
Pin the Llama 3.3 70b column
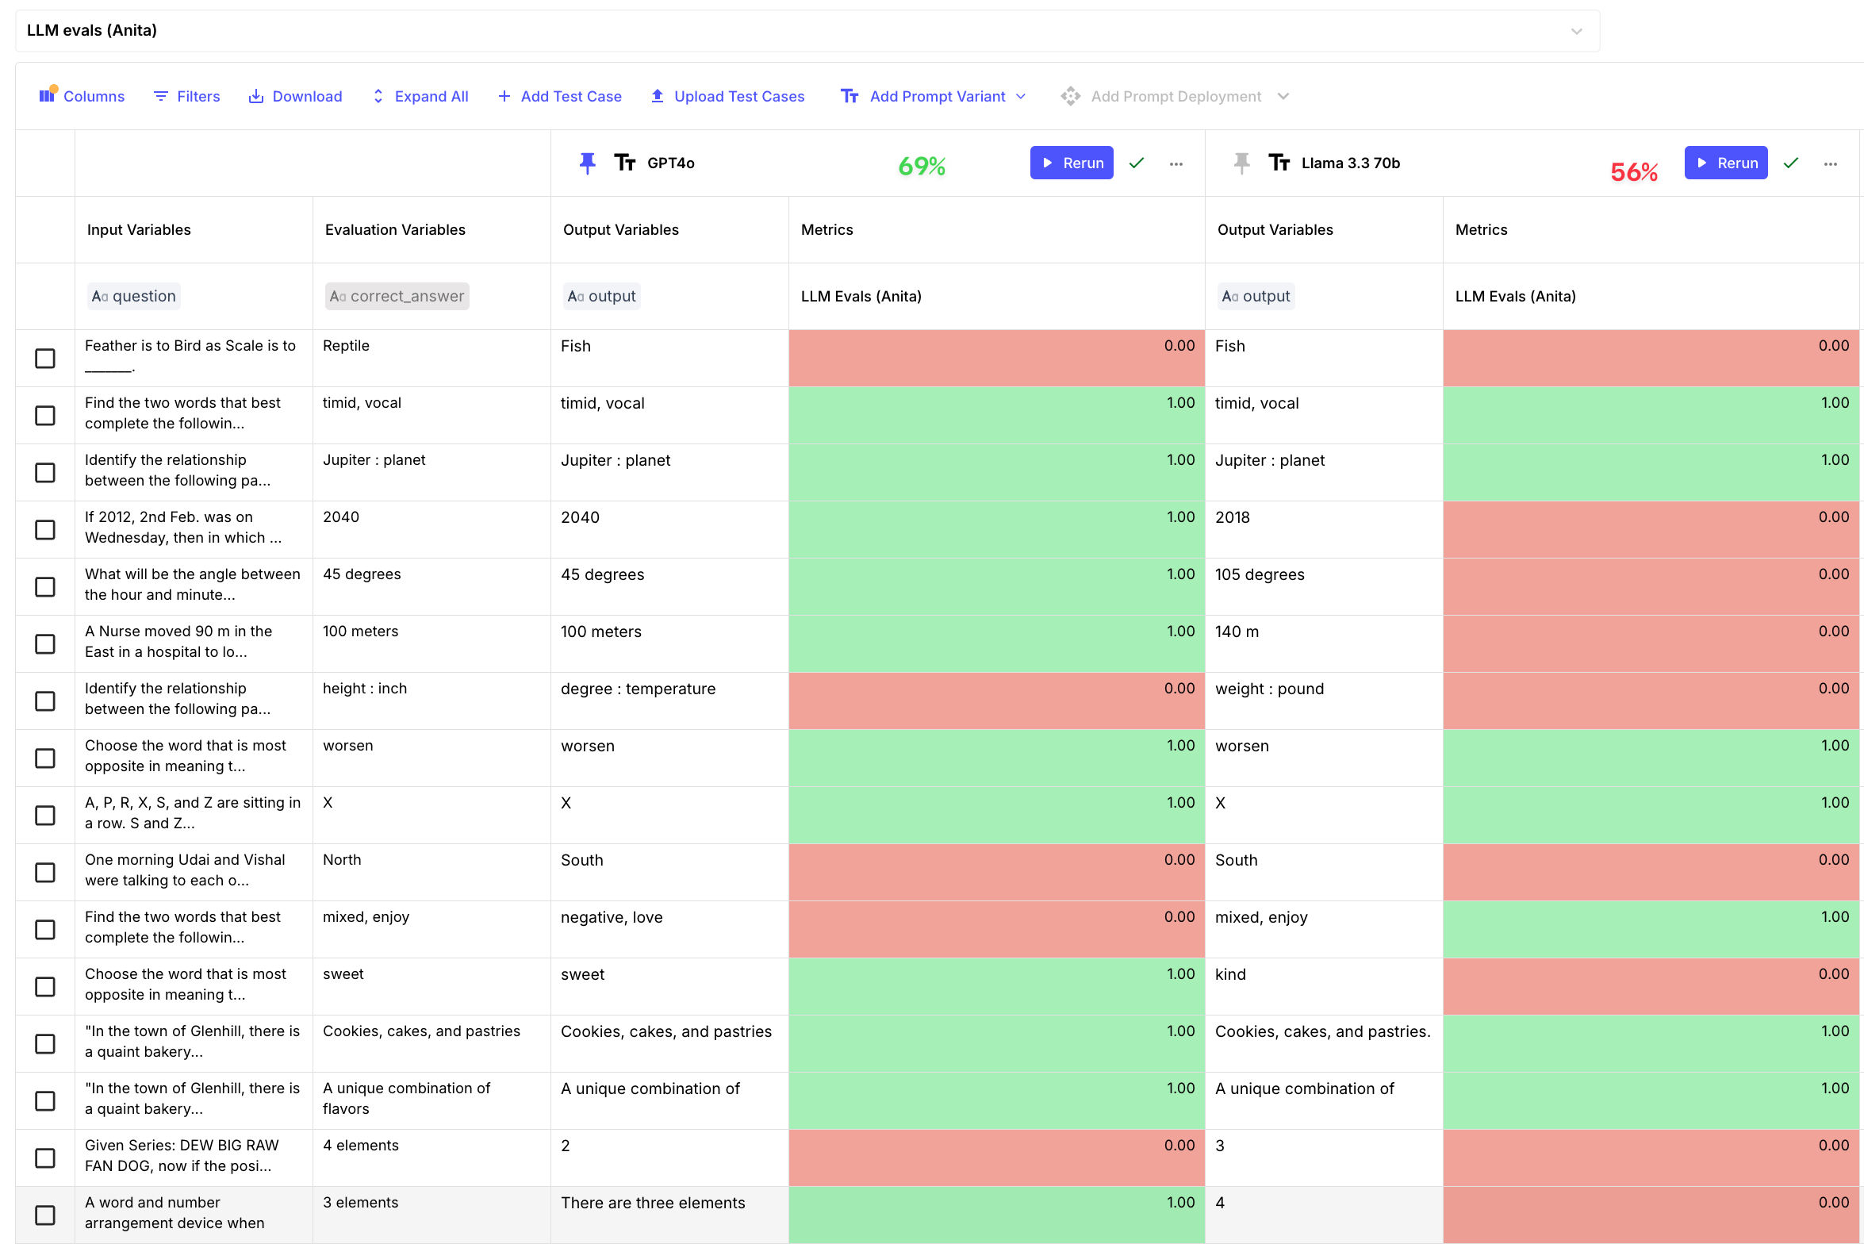pos(1241,163)
